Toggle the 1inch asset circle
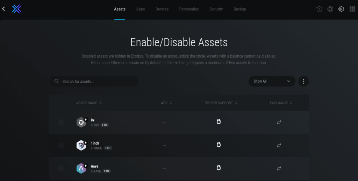Image resolution: width=358 pixels, height=181 pixels. [61, 145]
